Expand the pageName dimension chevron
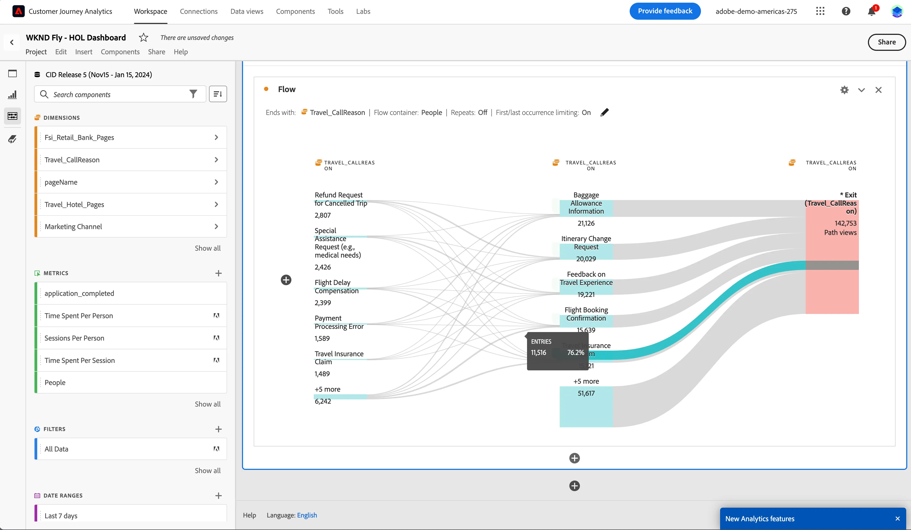Image resolution: width=911 pixels, height=530 pixels. [216, 182]
